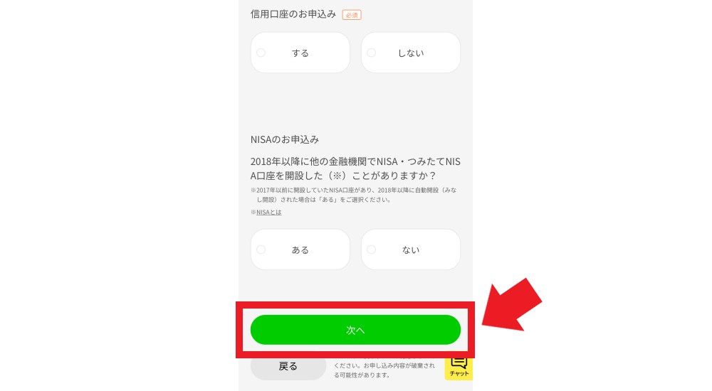Choose the ない radio circle for NISA
Image resolution: width=712 pixels, height=391 pixels.
pyautogui.click(x=372, y=250)
